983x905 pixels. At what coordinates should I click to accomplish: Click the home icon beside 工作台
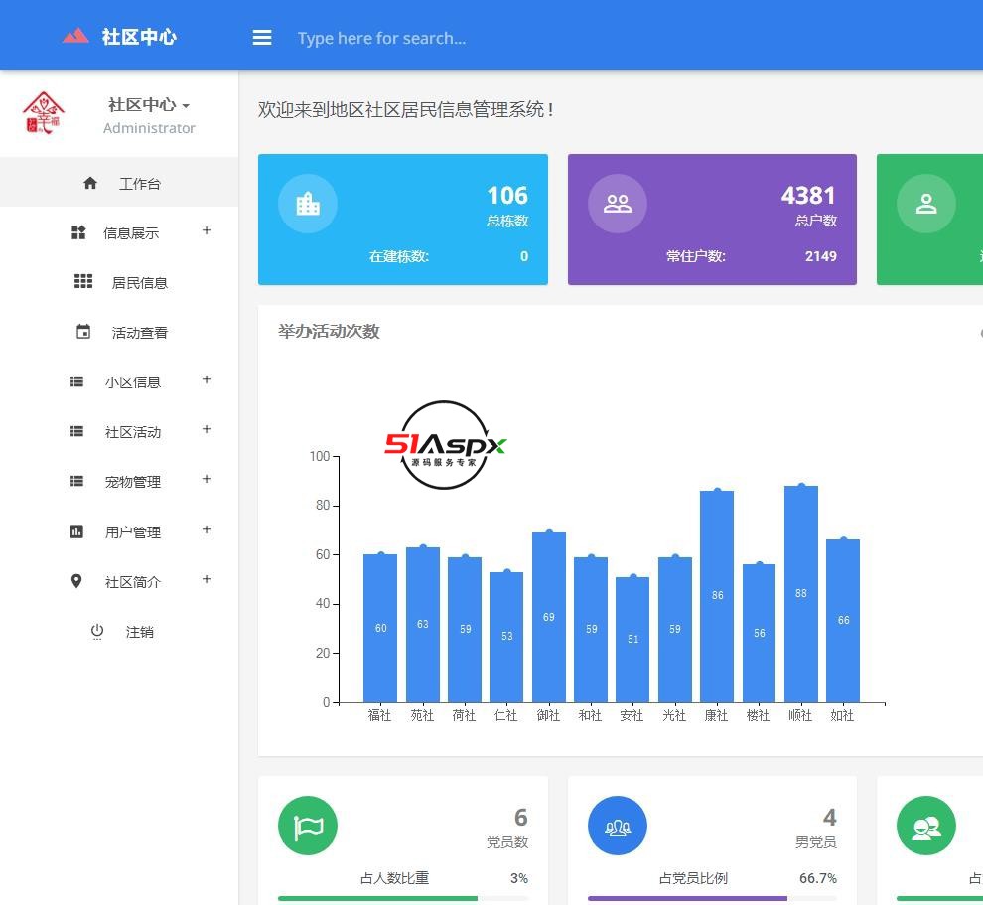[x=90, y=183]
